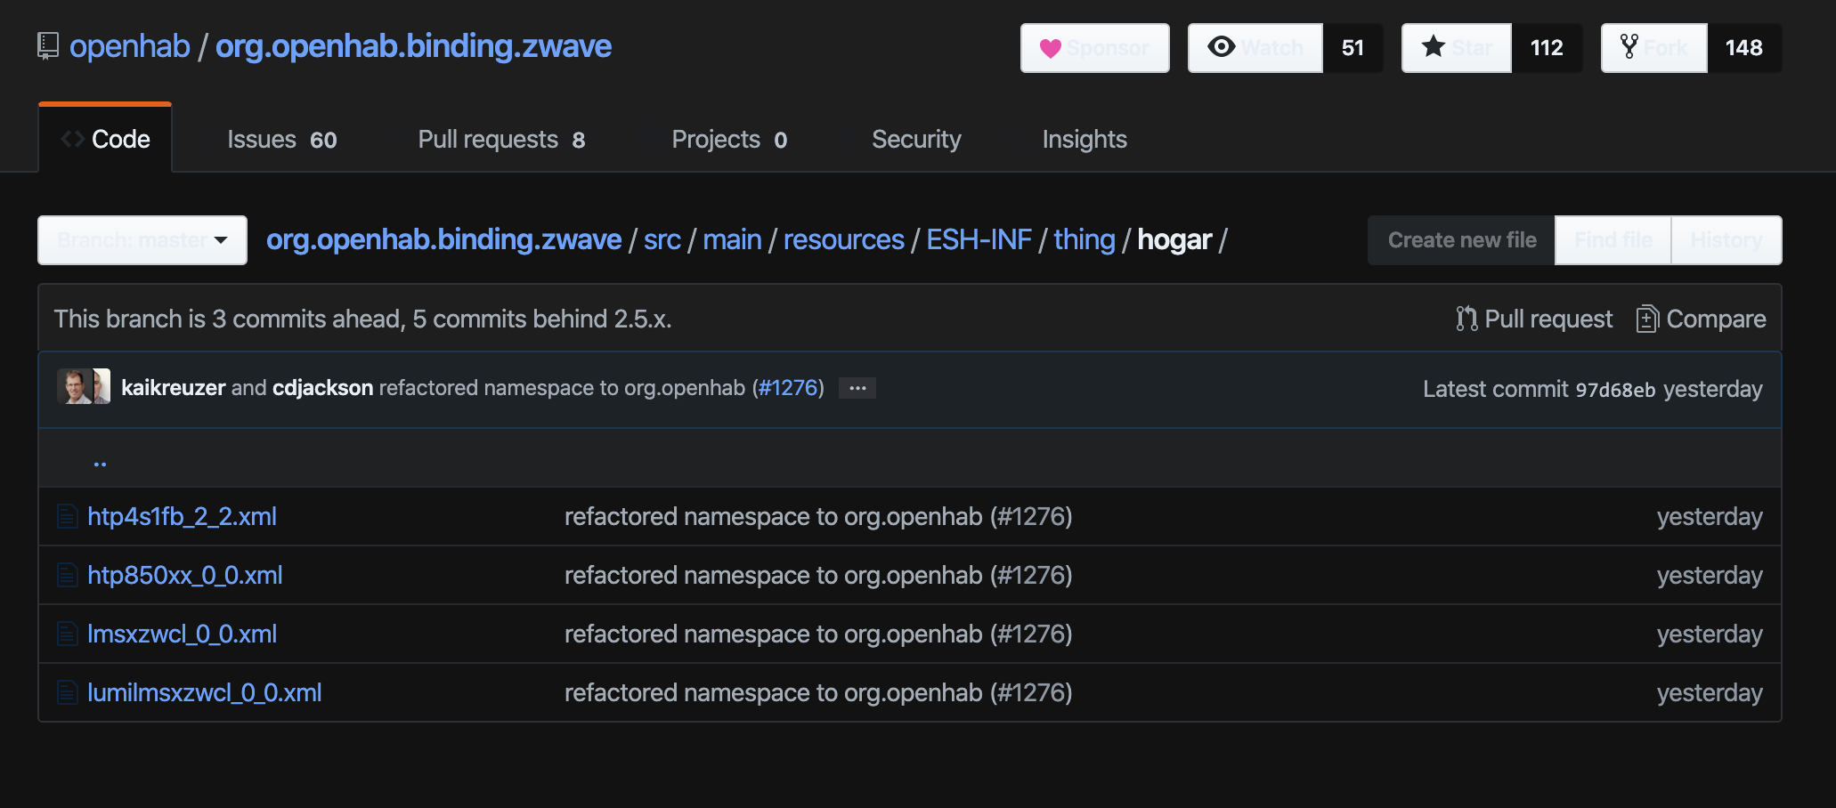Open commit message in htp850xx_0_0.xml row

(x=818, y=575)
